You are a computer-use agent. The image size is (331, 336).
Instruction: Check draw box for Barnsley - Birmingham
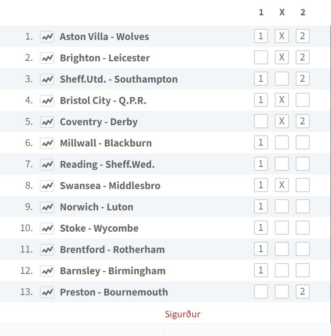pos(282,270)
